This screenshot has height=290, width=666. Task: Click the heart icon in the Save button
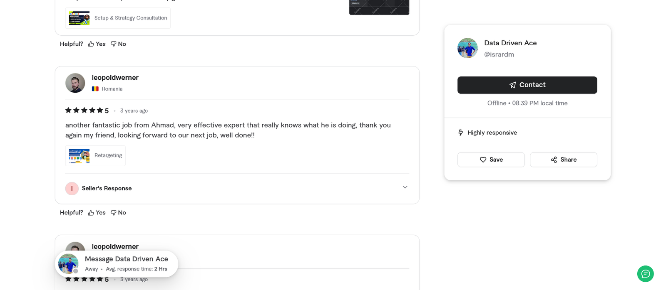pos(483,160)
